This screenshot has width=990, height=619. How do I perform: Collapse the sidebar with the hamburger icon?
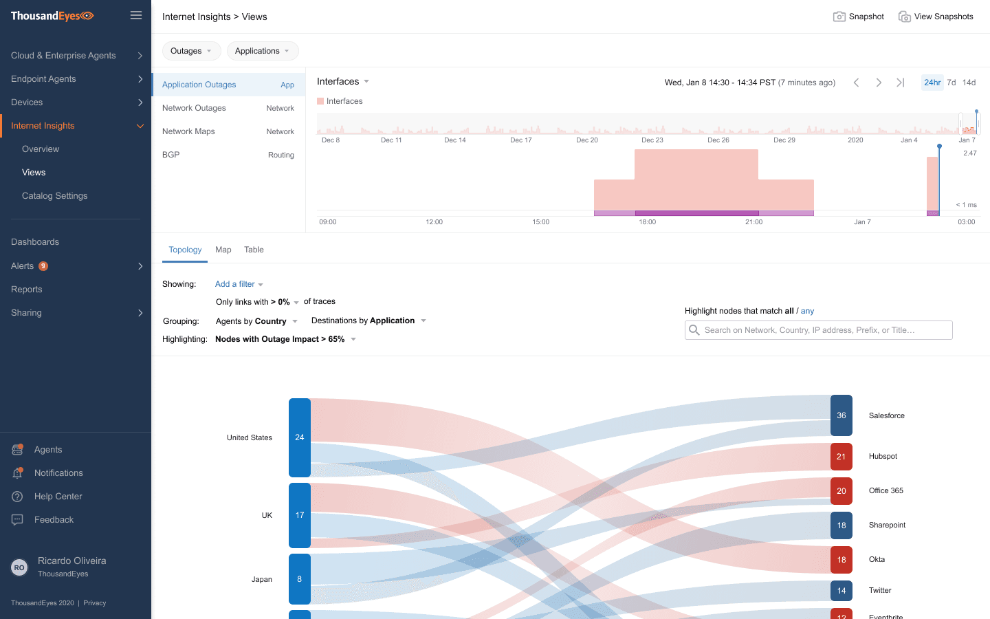coord(135,14)
